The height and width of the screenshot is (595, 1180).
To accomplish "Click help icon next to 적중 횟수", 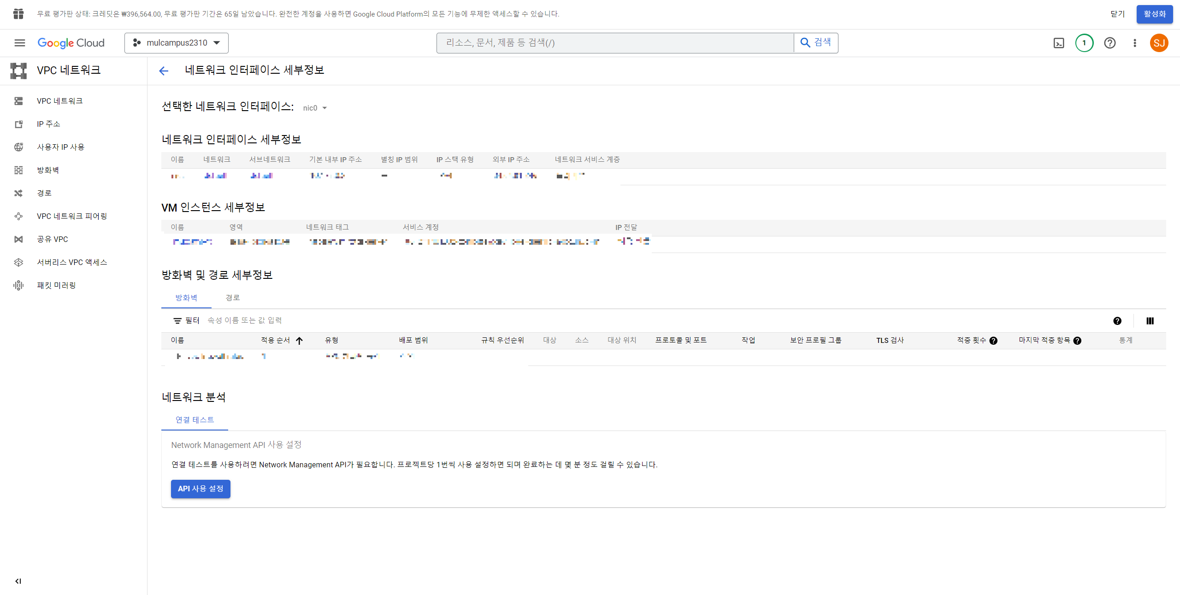I will click(993, 341).
